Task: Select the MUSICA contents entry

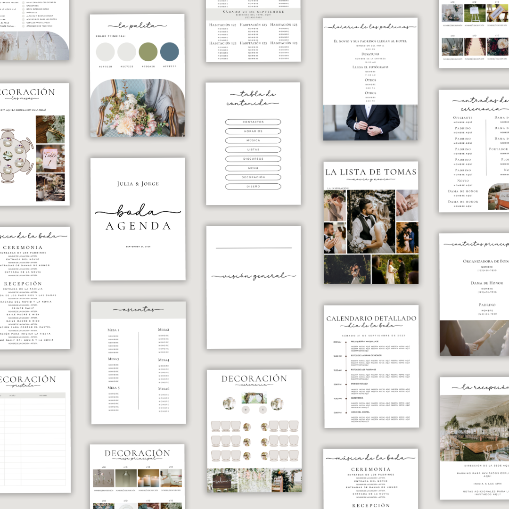Action: tap(253, 140)
